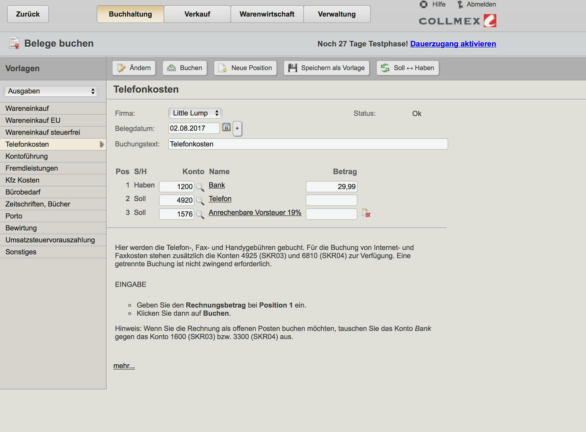Click the Konto field containing 1200
586x432 pixels.
[176, 187]
